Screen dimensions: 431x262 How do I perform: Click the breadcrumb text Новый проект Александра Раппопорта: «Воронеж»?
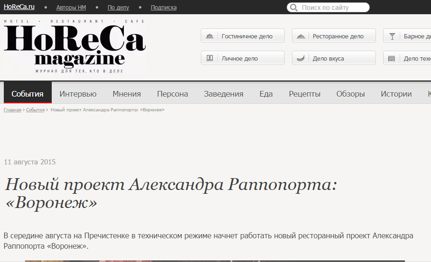coord(107,110)
